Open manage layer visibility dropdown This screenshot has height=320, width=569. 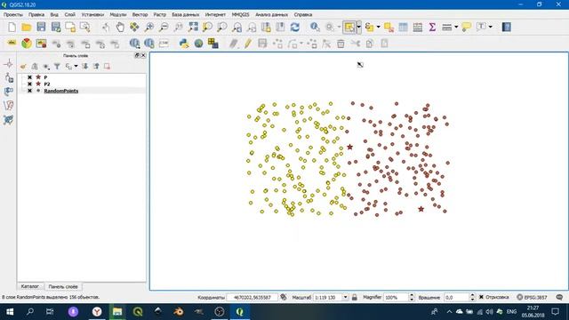coord(46,67)
